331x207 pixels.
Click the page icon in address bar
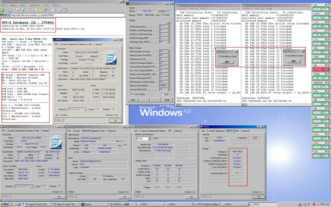(x=10, y=15)
